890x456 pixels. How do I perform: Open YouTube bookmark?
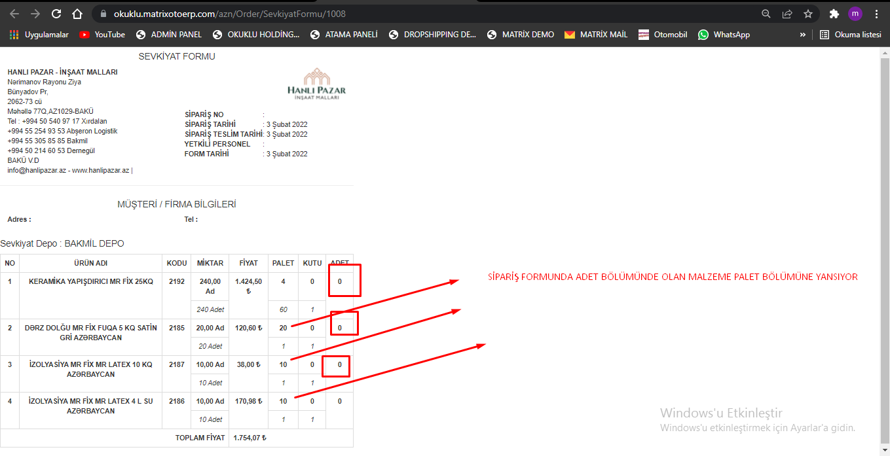[102, 35]
